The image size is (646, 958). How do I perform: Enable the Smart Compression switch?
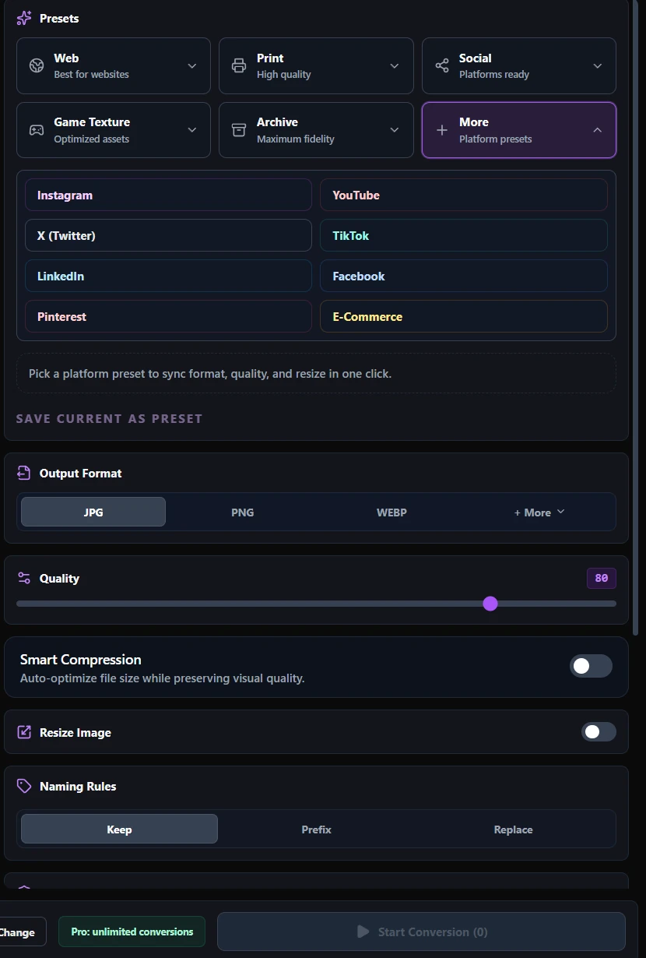point(591,666)
